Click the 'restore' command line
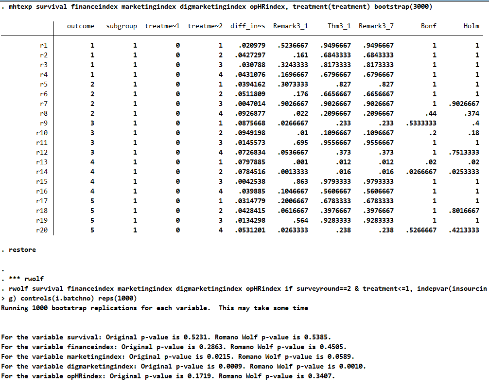Image resolution: width=489 pixels, height=389 pixels. (x=18, y=250)
